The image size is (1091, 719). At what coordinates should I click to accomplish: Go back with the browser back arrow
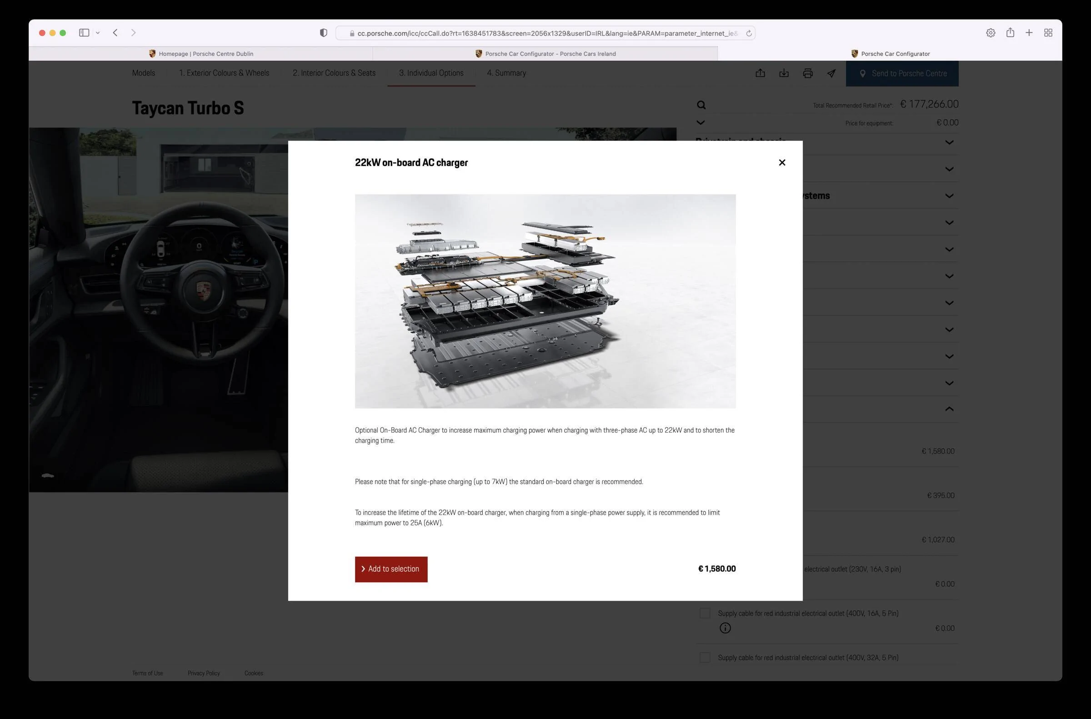pos(115,33)
